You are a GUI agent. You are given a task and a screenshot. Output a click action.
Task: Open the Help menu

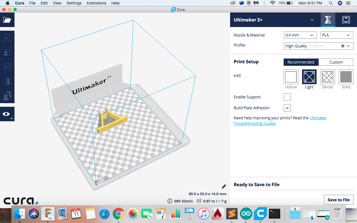115,3
